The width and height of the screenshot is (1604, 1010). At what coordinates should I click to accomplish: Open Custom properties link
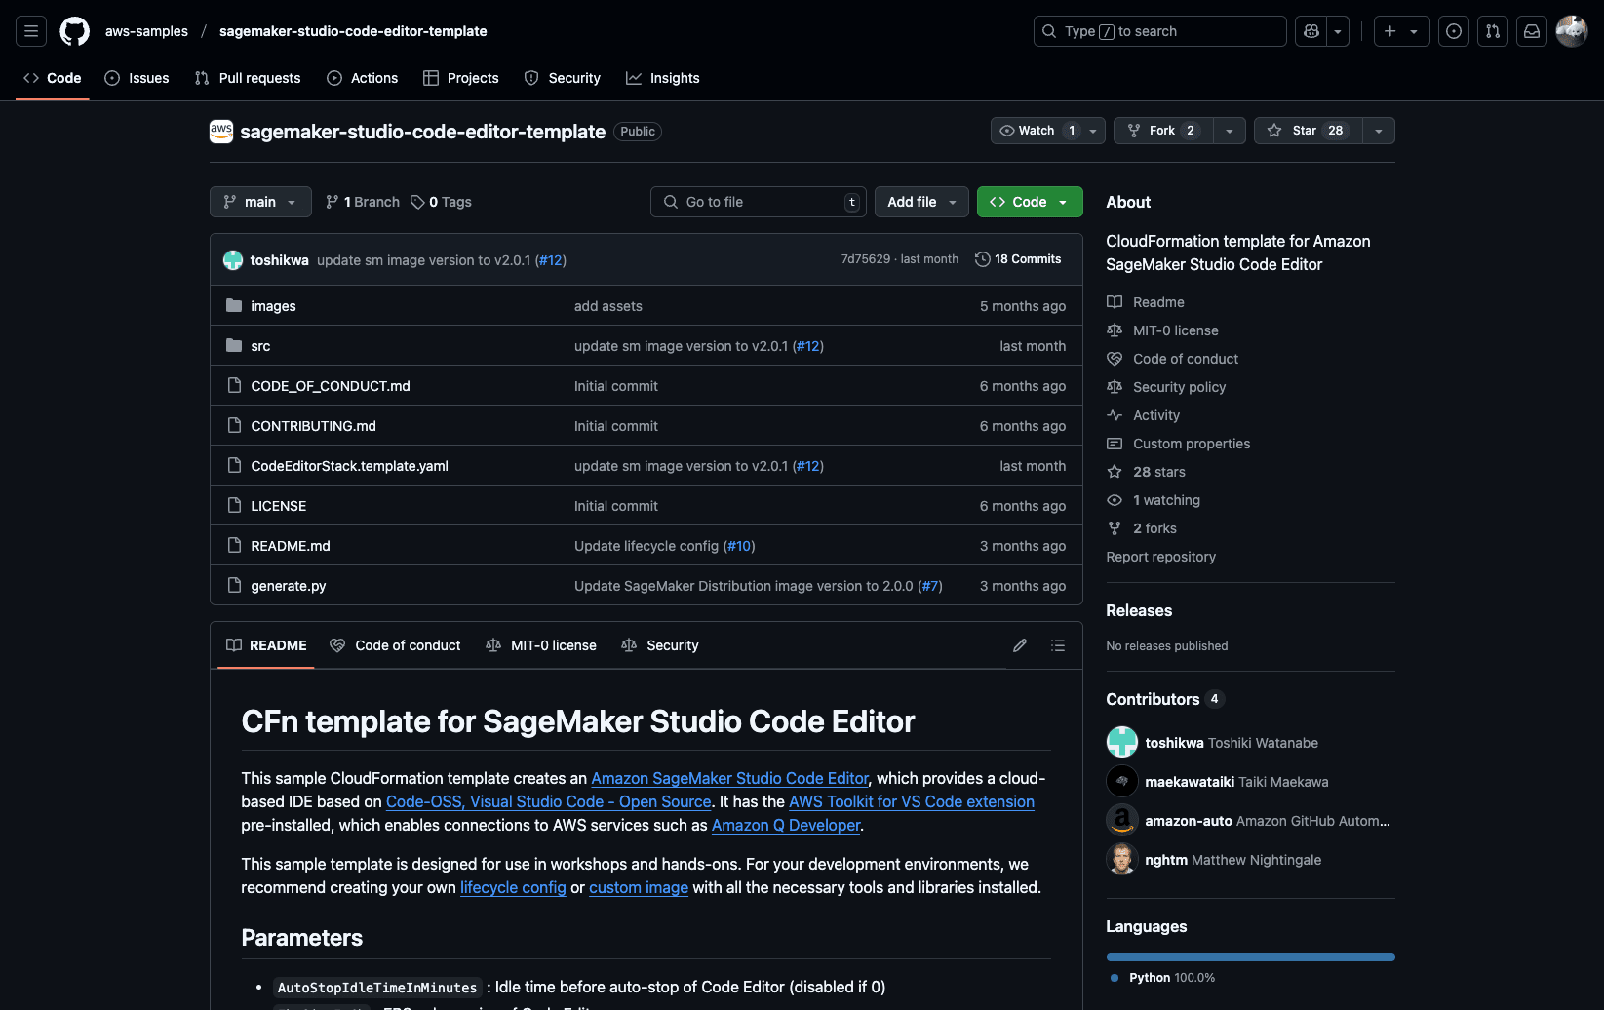click(1178, 444)
